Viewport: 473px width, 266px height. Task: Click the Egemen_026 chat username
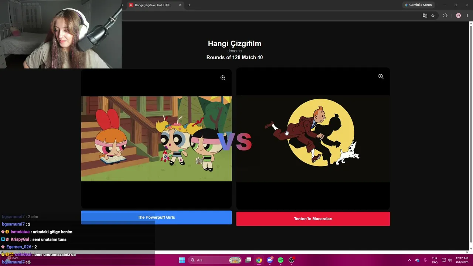[19, 247]
